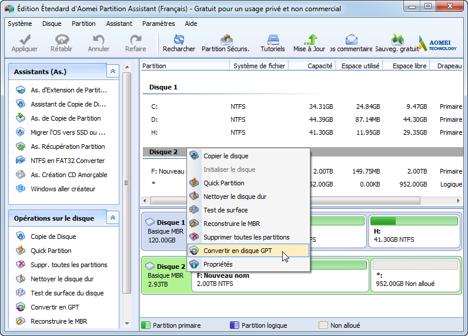
Task: Sort by Espace utilisé column header
Action: tap(360, 66)
